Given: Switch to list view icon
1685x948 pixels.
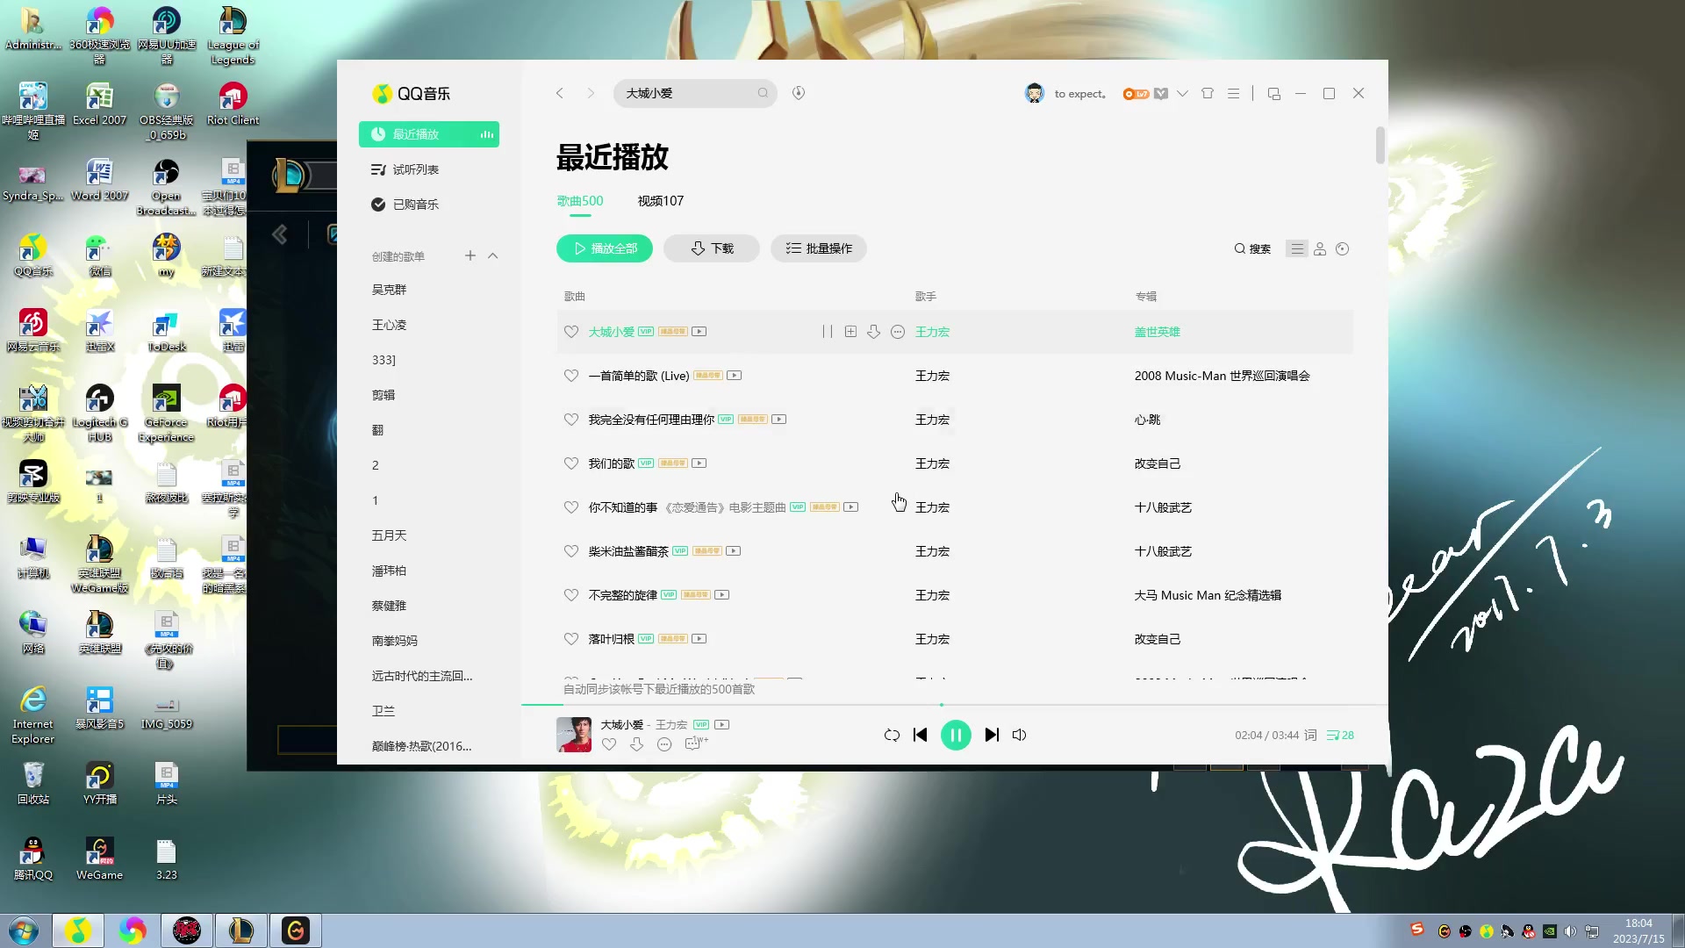Looking at the screenshot, I should tap(1297, 249).
